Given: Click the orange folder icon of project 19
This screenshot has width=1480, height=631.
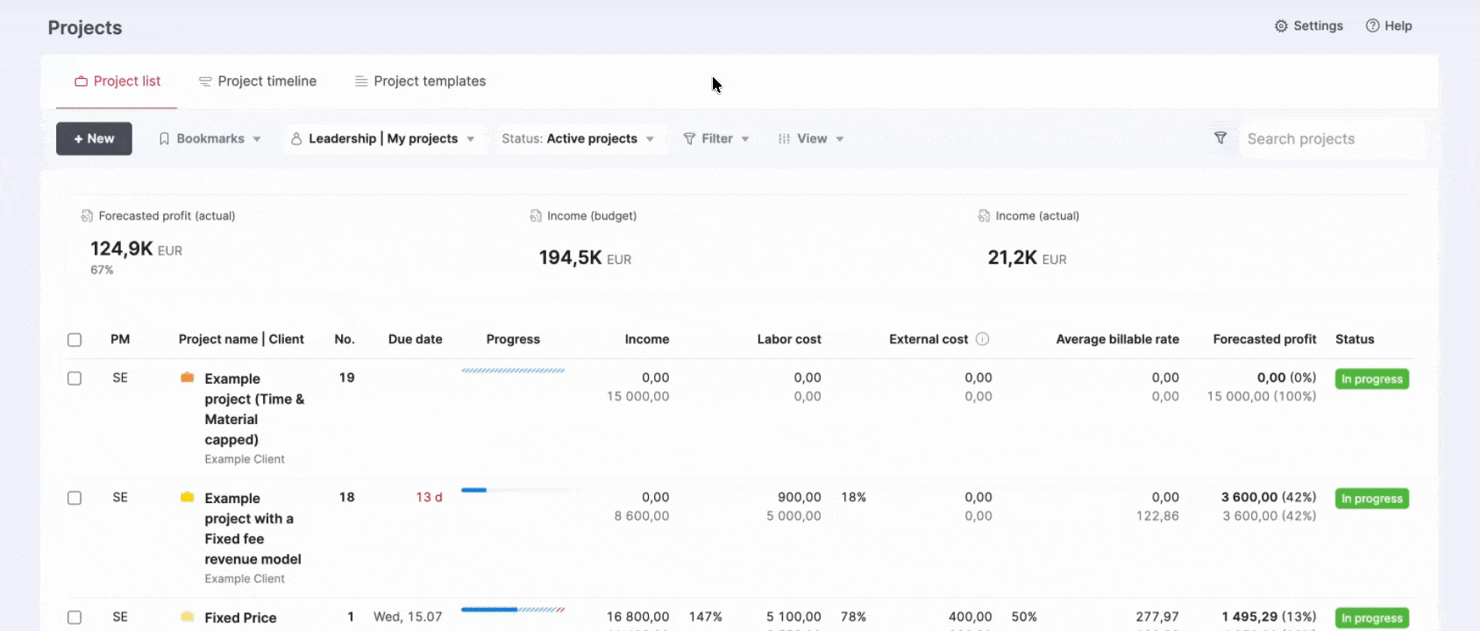Looking at the screenshot, I should (187, 378).
